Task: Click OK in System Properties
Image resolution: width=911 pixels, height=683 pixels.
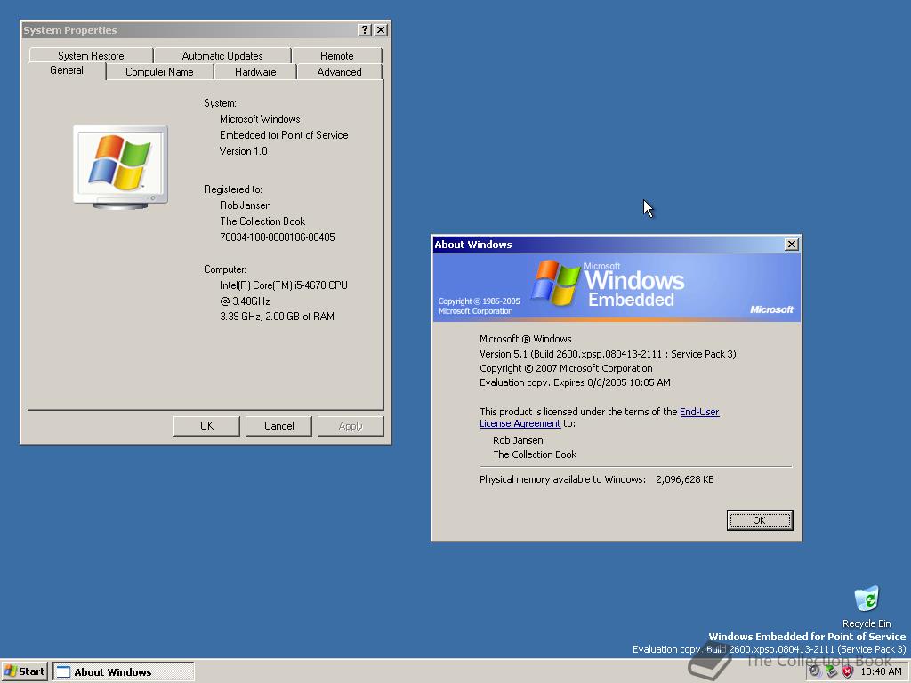Action: [206, 426]
